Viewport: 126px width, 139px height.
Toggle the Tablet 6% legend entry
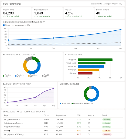coord(88,103)
